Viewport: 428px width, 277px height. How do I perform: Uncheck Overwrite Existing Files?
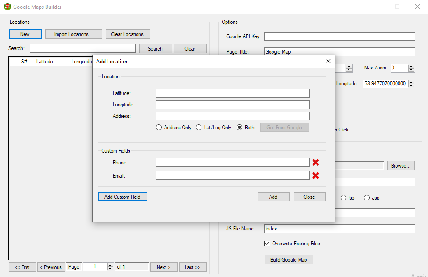pos(267,243)
